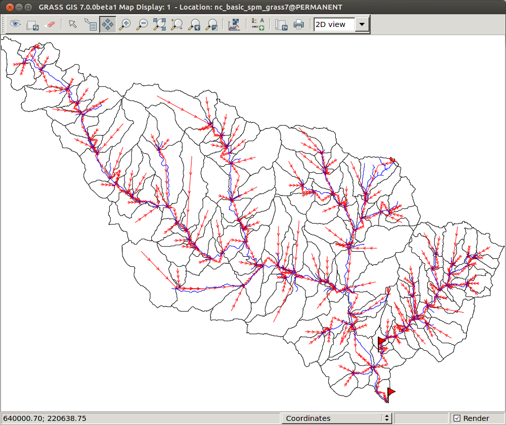Select the Zoom Out tool
This screenshot has height=425, width=506.
tap(143, 24)
